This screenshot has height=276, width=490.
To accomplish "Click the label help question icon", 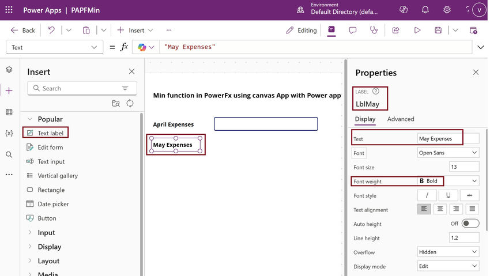I will pos(376,92).
